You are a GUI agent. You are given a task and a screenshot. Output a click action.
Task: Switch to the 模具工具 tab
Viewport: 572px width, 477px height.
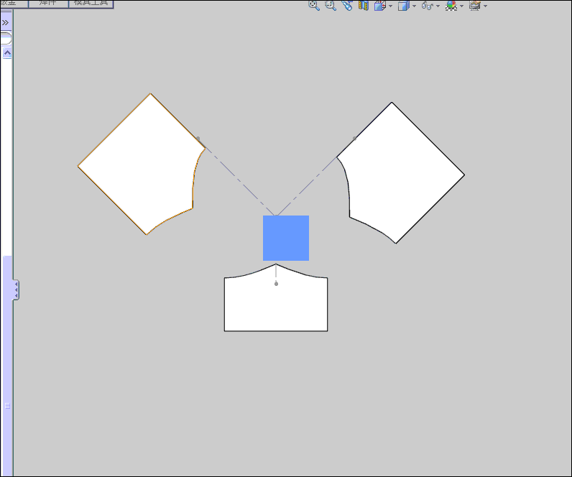[91, 4]
